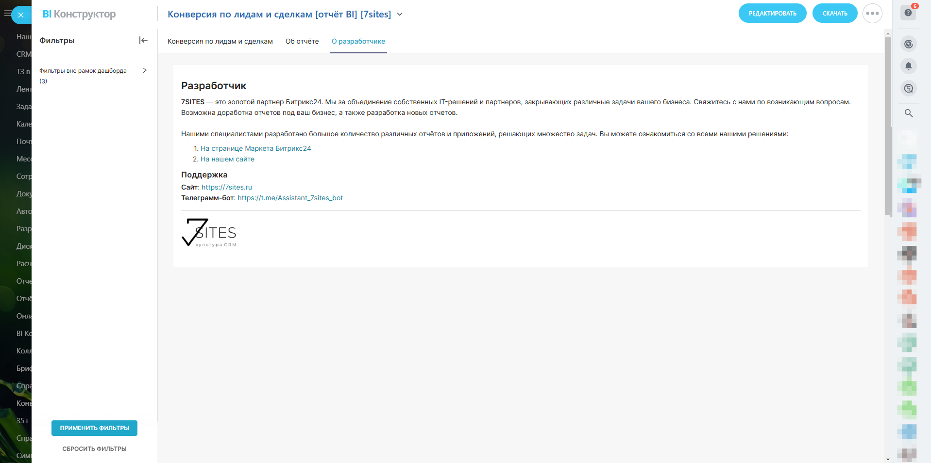This screenshot has width=931, height=463.
Task: Open link На странице Маркета Битрикс24
Action: [256, 148]
